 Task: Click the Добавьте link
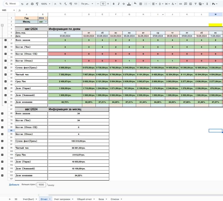(14, 185)
